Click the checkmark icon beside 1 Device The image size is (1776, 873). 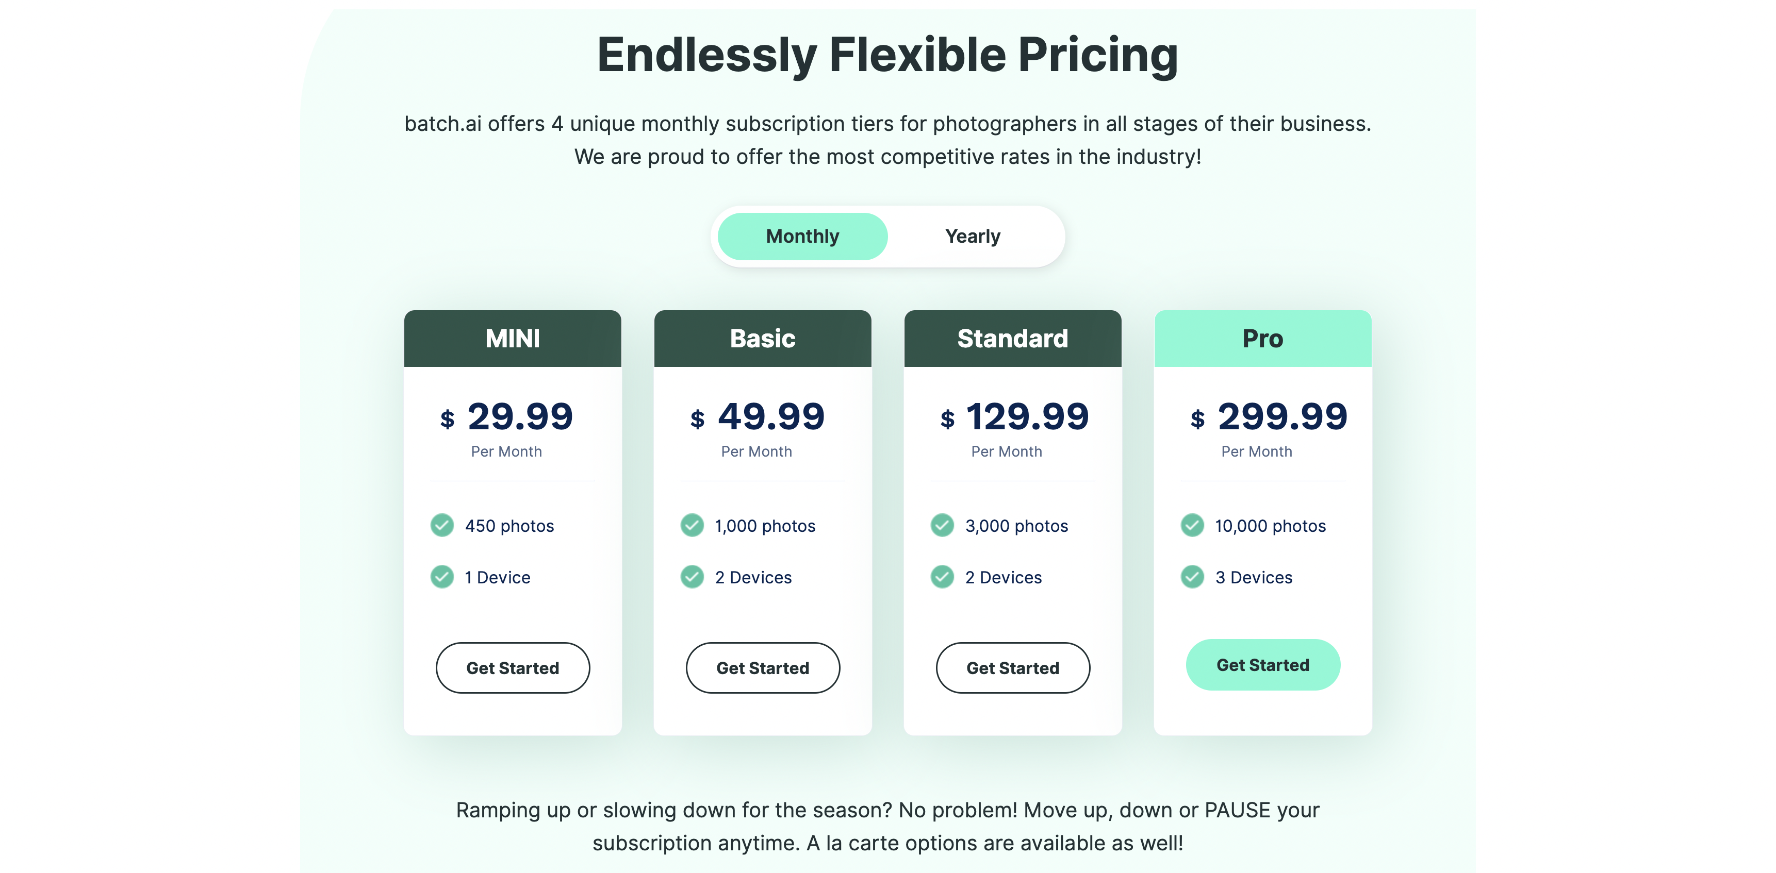(442, 577)
